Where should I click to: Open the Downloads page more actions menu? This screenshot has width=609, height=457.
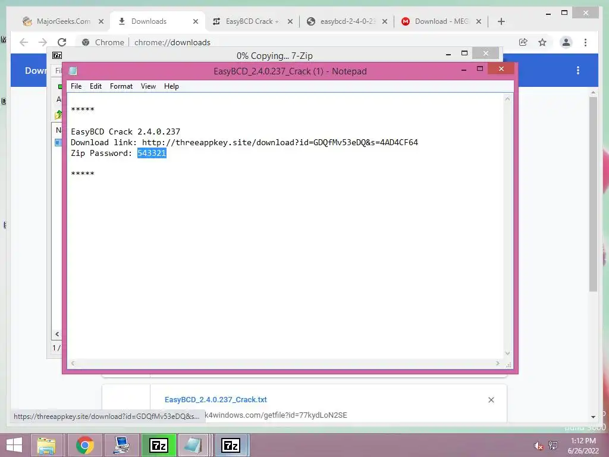tap(578, 70)
